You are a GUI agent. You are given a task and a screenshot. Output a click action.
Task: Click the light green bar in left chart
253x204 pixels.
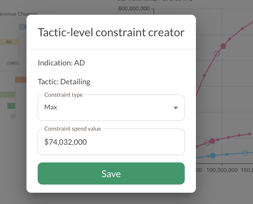[x=8, y=95]
